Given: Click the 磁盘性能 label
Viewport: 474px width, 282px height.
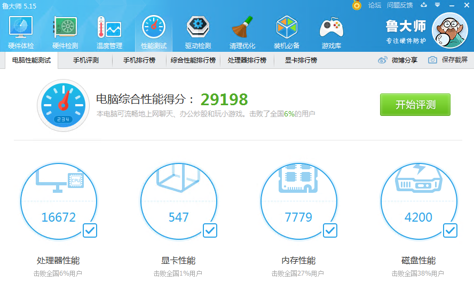Looking at the screenshot, I should click(x=418, y=261).
